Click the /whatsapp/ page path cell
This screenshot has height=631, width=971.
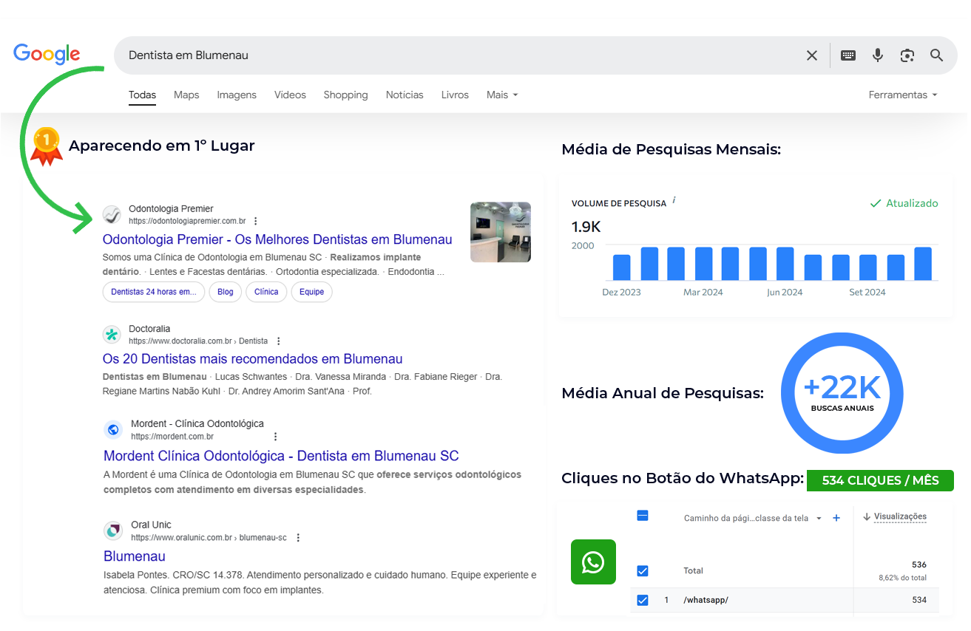pyautogui.click(x=706, y=600)
